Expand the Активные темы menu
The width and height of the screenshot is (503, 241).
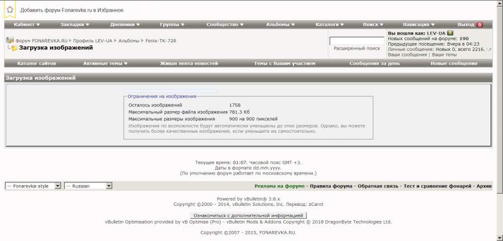[105, 64]
